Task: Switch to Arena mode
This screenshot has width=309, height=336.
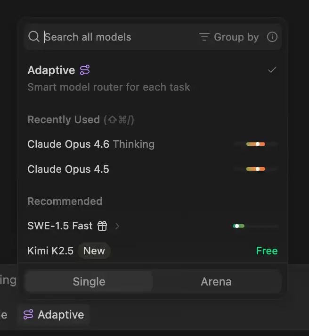Action: pyautogui.click(x=216, y=281)
